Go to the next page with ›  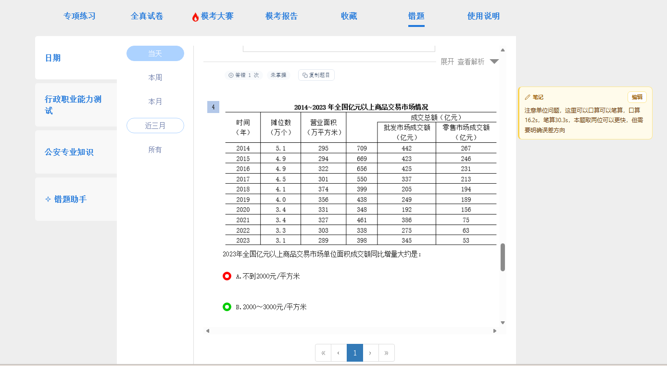coord(370,353)
